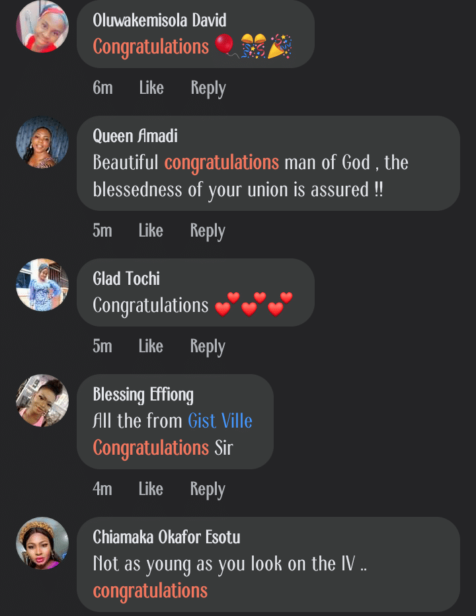Click the name Queen Amadi
The width and height of the screenshot is (476, 616).
(x=135, y=136)
